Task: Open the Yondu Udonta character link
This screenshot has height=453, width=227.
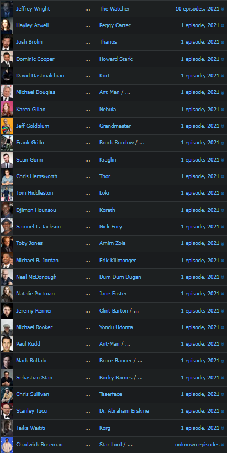Action: tap(116, 327)
